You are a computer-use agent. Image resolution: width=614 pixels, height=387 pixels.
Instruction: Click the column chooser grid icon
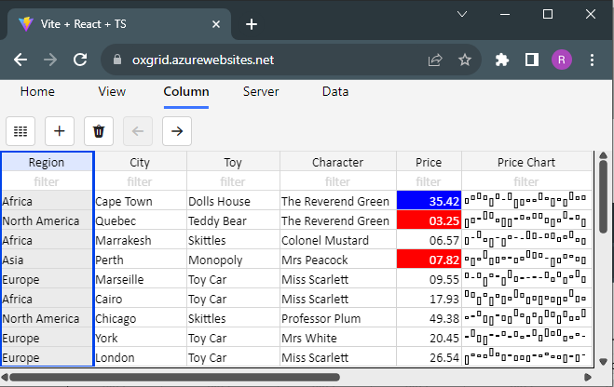20,131
